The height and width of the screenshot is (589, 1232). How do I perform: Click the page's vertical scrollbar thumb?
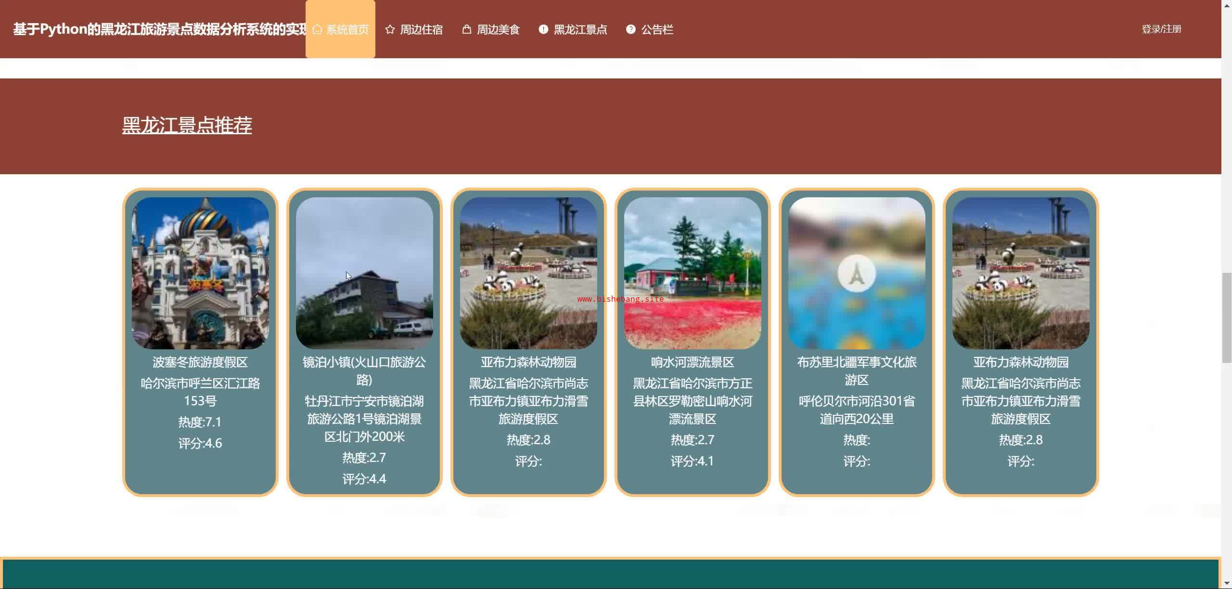[1227, 318]
